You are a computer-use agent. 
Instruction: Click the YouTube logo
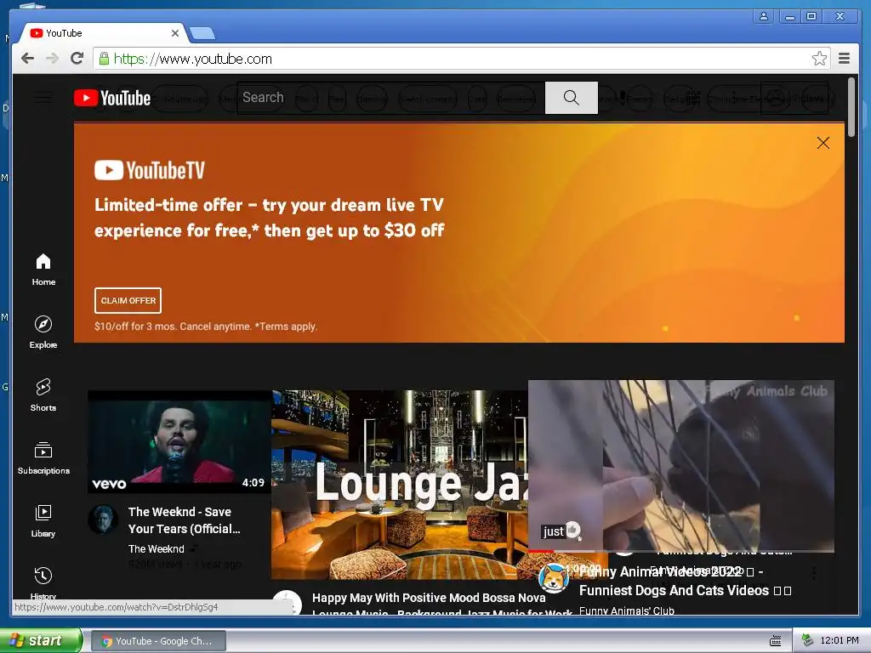112,98
